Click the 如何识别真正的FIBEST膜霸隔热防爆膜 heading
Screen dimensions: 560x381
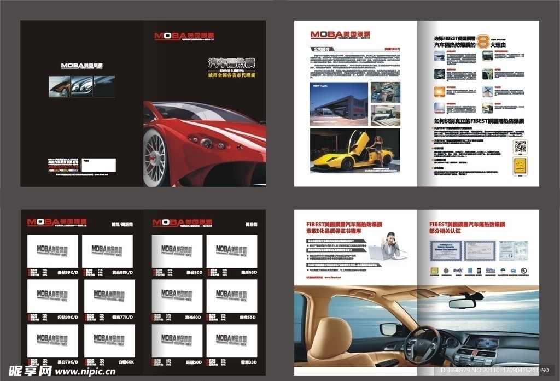(x=479, y=121)
